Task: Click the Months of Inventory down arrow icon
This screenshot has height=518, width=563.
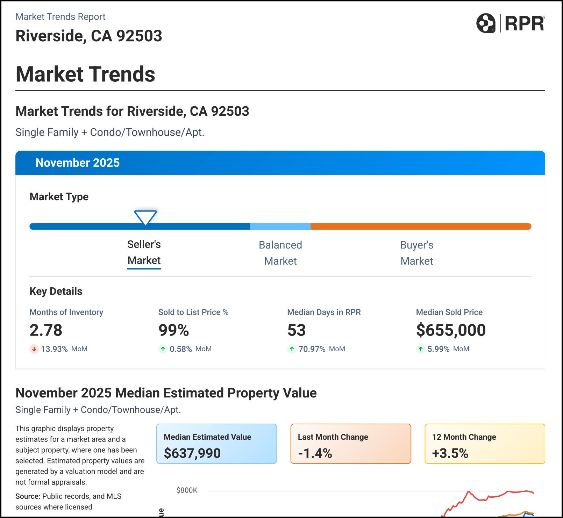Action: [34, 349]
